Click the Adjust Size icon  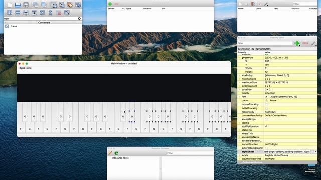67,13
